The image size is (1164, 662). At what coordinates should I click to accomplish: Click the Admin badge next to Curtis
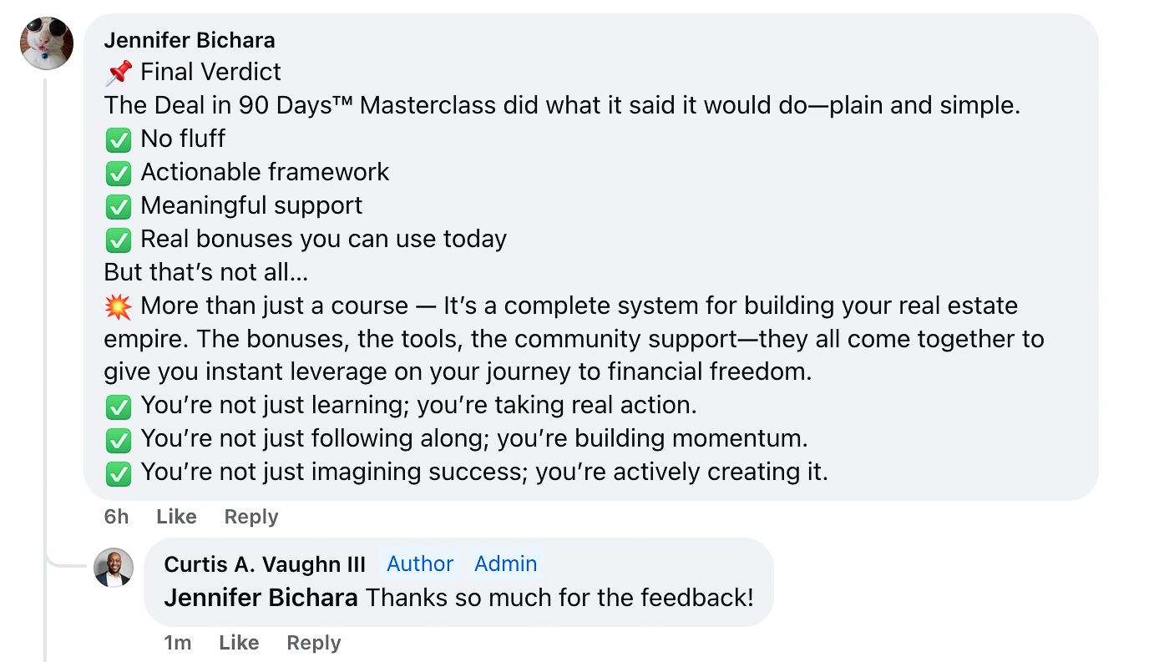(x=506, y=564)
